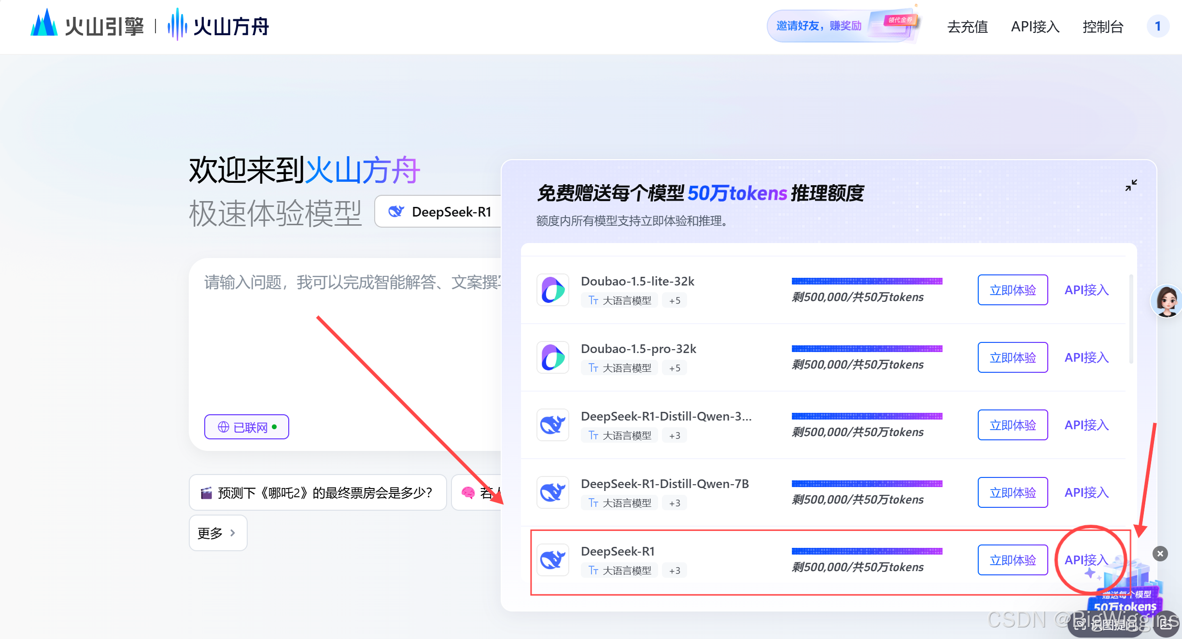Click 立即体验 for DeepSeek-R1
Image resolution: width=1182 pixels, height=639 pixels.
click(1013, 560)
